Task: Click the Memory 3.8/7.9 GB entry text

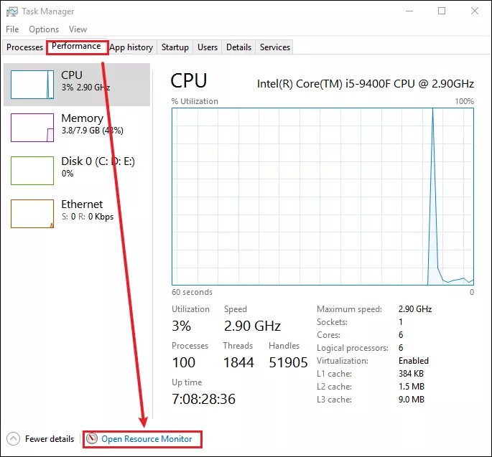Action: click(92, 131)
